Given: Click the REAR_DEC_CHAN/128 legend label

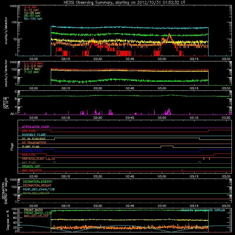Looking at the screenshot, I should [x=39, y=189].
